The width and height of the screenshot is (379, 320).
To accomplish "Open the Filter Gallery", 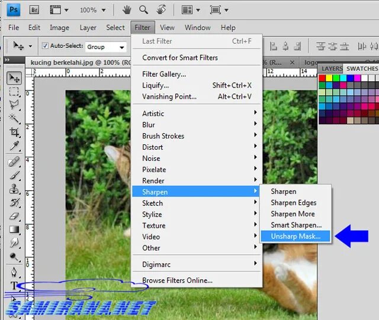I will point(197,74).
